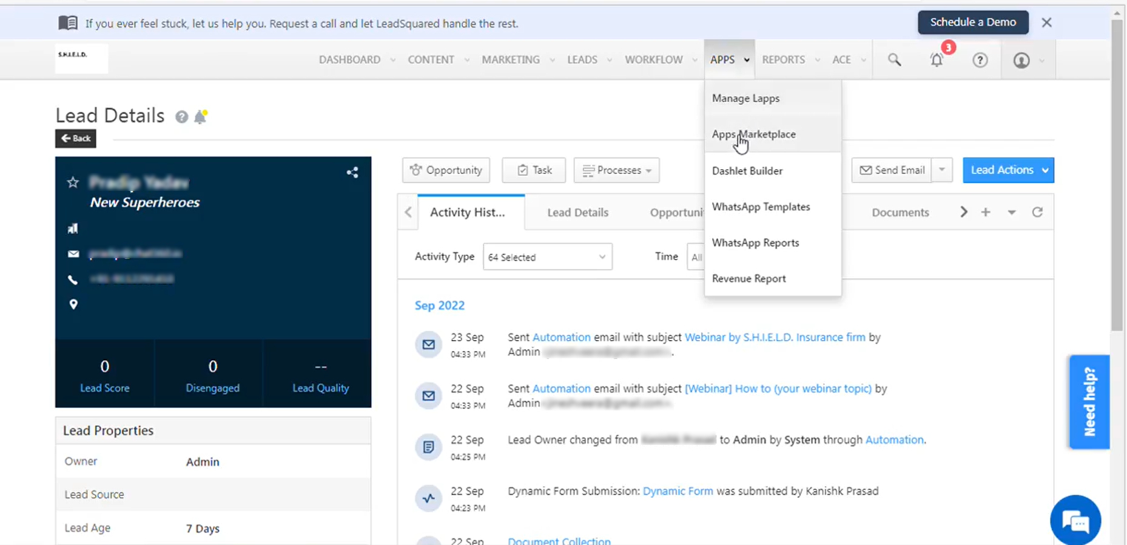Click the document icon for Lead Owner change
The height and width of the screenshot is (545, 1127).
click(x=428, y=447)
